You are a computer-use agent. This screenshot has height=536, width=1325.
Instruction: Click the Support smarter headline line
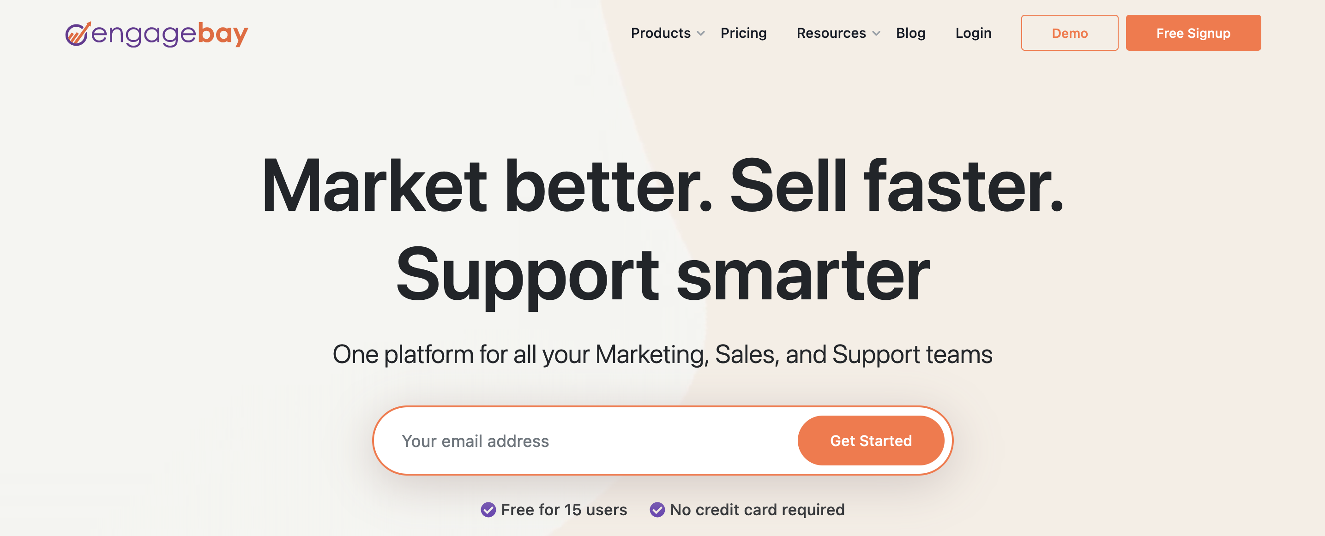coord(662,275)
